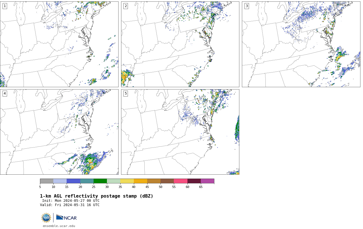The height and width of the screenshot is (229, 363).
Task: Click the yellow 35-40 dBZ swatch
Action: 127,181
